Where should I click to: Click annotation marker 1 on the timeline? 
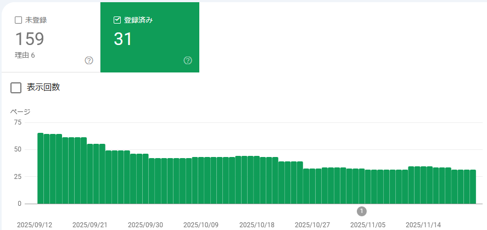pyautogui.click(x=361, y=211)
